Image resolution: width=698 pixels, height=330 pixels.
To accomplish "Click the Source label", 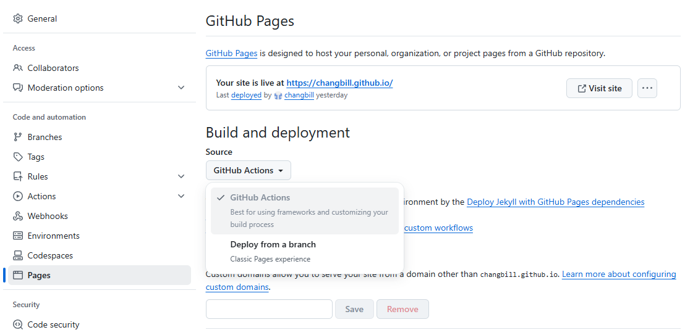I will (x=219, y=152).
